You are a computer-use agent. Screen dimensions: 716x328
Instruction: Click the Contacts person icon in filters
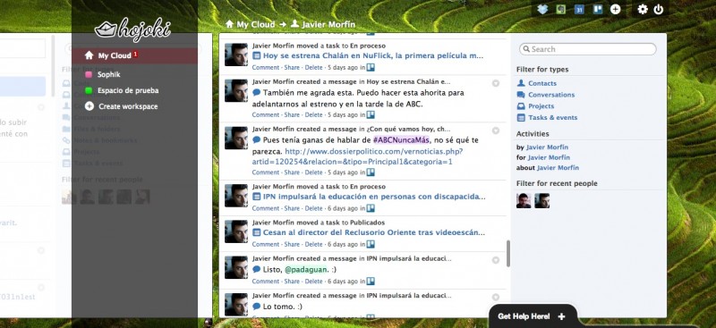click(521, 83)
